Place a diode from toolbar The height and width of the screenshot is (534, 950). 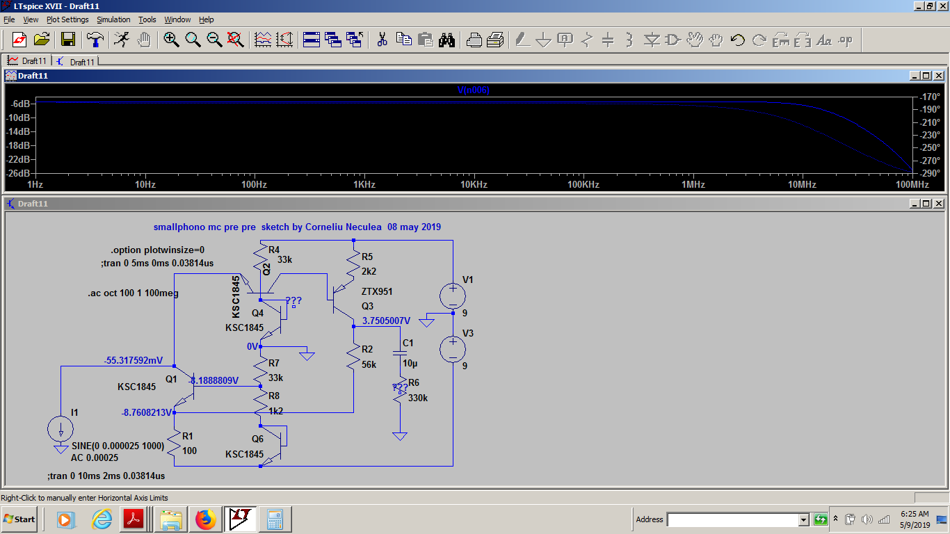pos(652,40)
